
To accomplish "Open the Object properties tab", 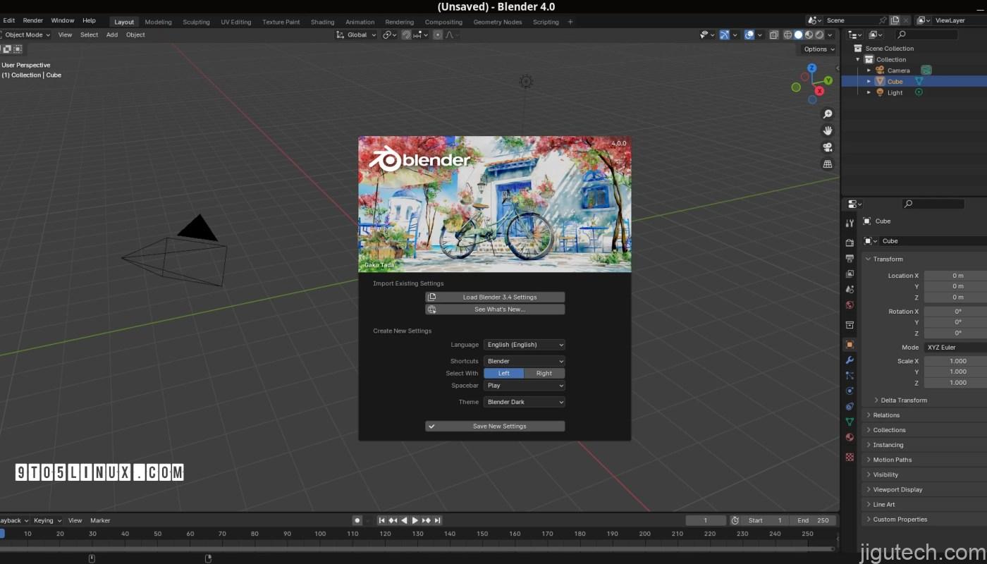I will (x=850, y=345).
